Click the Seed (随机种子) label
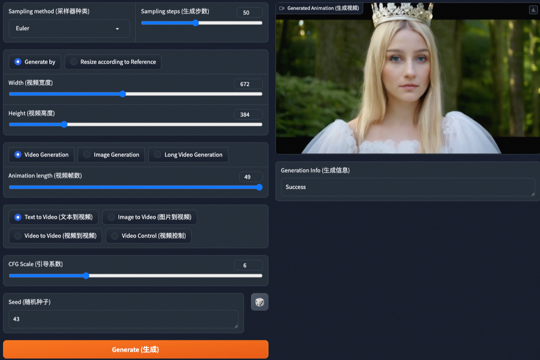The image size is (540, 360). coord(30,302)
